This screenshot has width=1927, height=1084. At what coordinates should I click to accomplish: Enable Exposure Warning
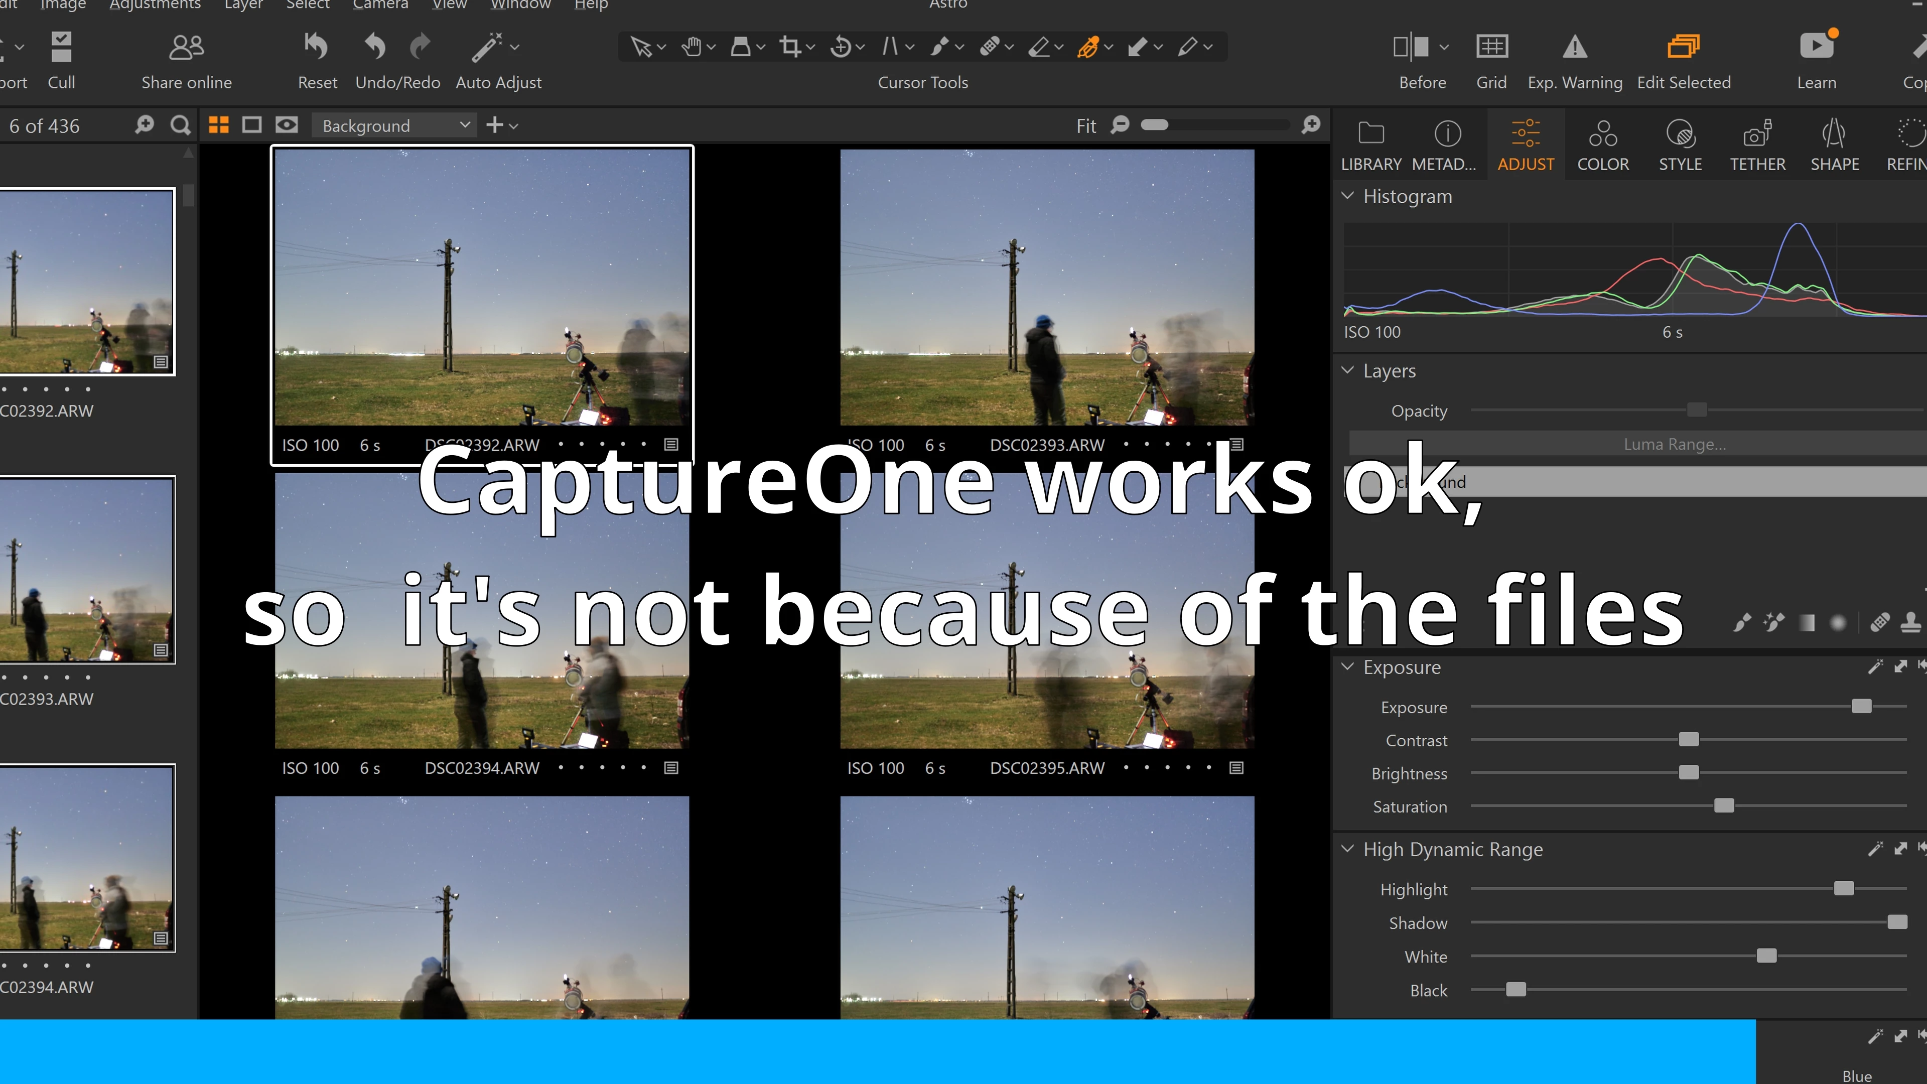tap(1574, 47)
